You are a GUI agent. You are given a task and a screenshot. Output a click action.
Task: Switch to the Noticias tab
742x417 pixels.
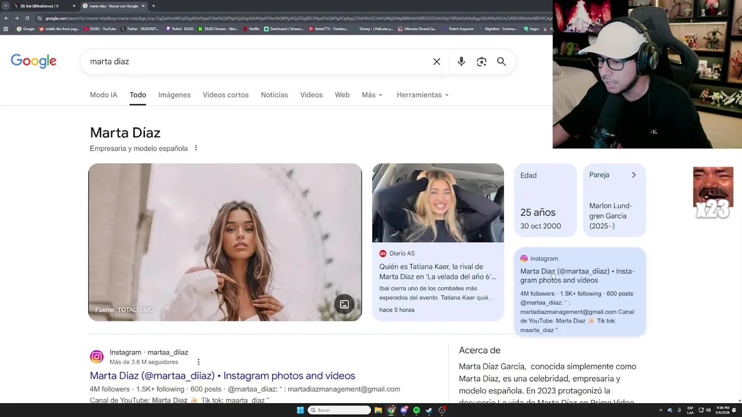pyautogui.click(x=274, y=95)
